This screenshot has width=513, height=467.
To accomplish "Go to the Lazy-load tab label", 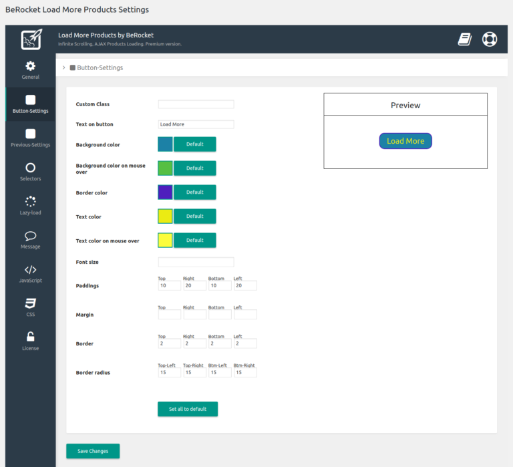I will (x=31, y=212).
